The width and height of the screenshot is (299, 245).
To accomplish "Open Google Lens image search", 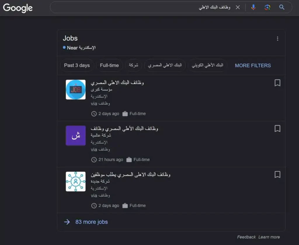I will (x=267, y=7).
